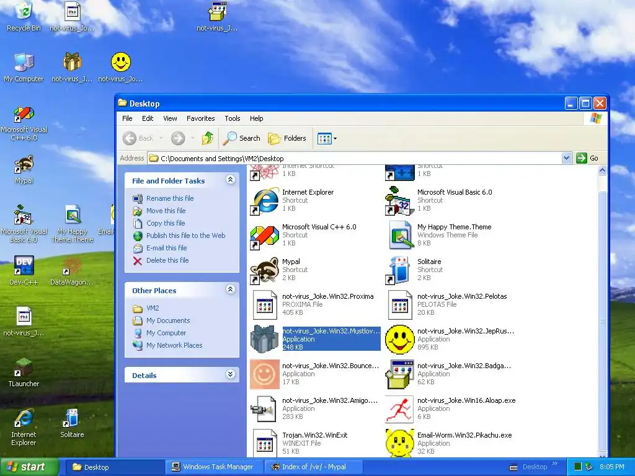
Task: Select My Happy Theme.Theme desktop icon
Action: pyautogui.click(x=72, y=223)
